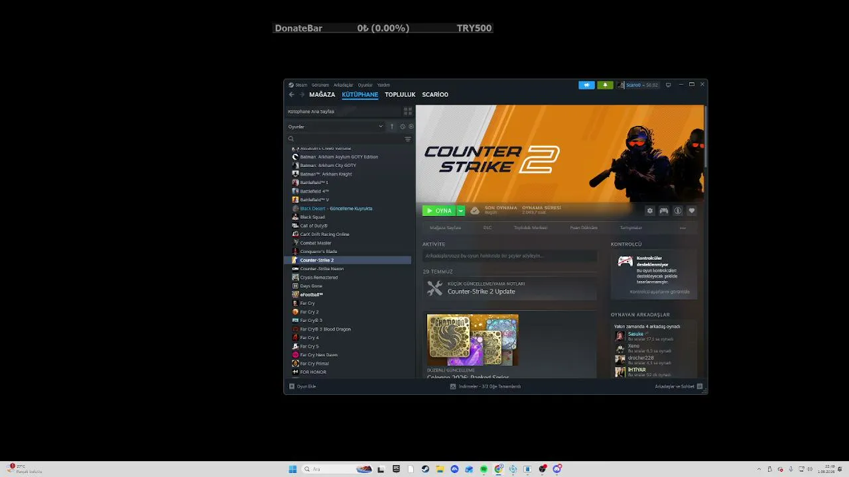849x477 pixels.
Task: Add Counter-Strike 2 to favorites heart
Action: click(692, 211)
